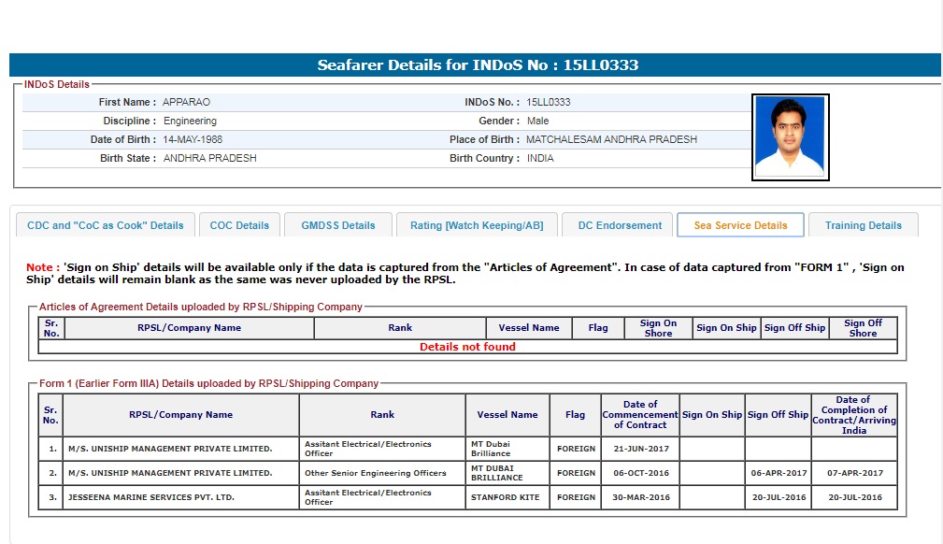Click the Place of Birth value
943x544 pixels.
click(x=611, y=139)
